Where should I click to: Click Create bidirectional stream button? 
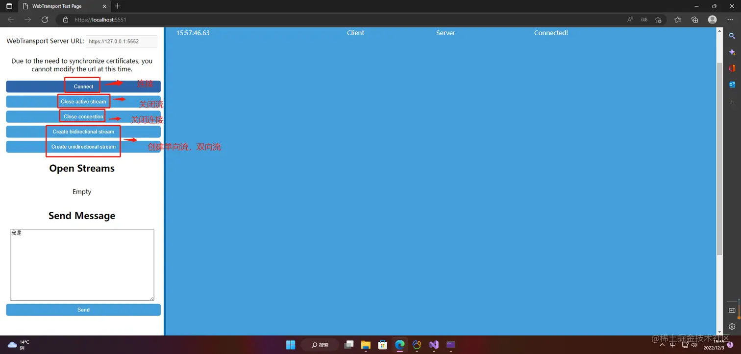pyautogui.click(x=83, y=132)
